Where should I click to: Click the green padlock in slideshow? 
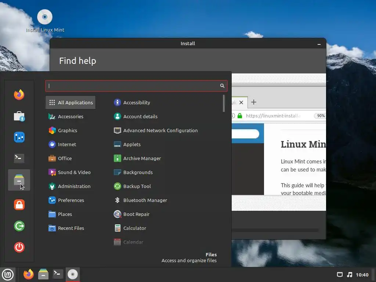tap(240, 116)
